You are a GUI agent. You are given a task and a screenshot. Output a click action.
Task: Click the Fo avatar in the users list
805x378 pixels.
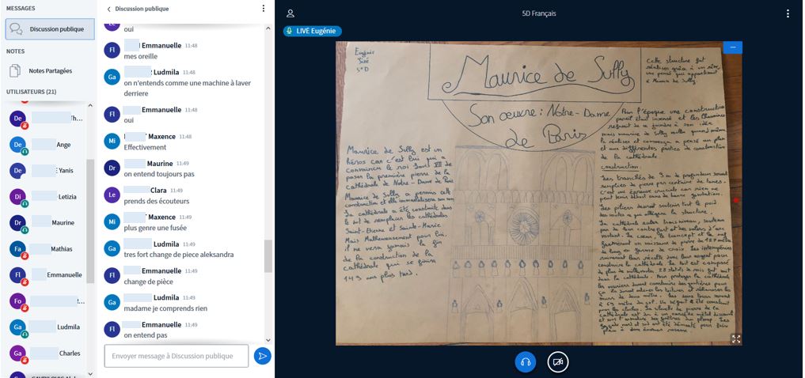pos(17,301)
